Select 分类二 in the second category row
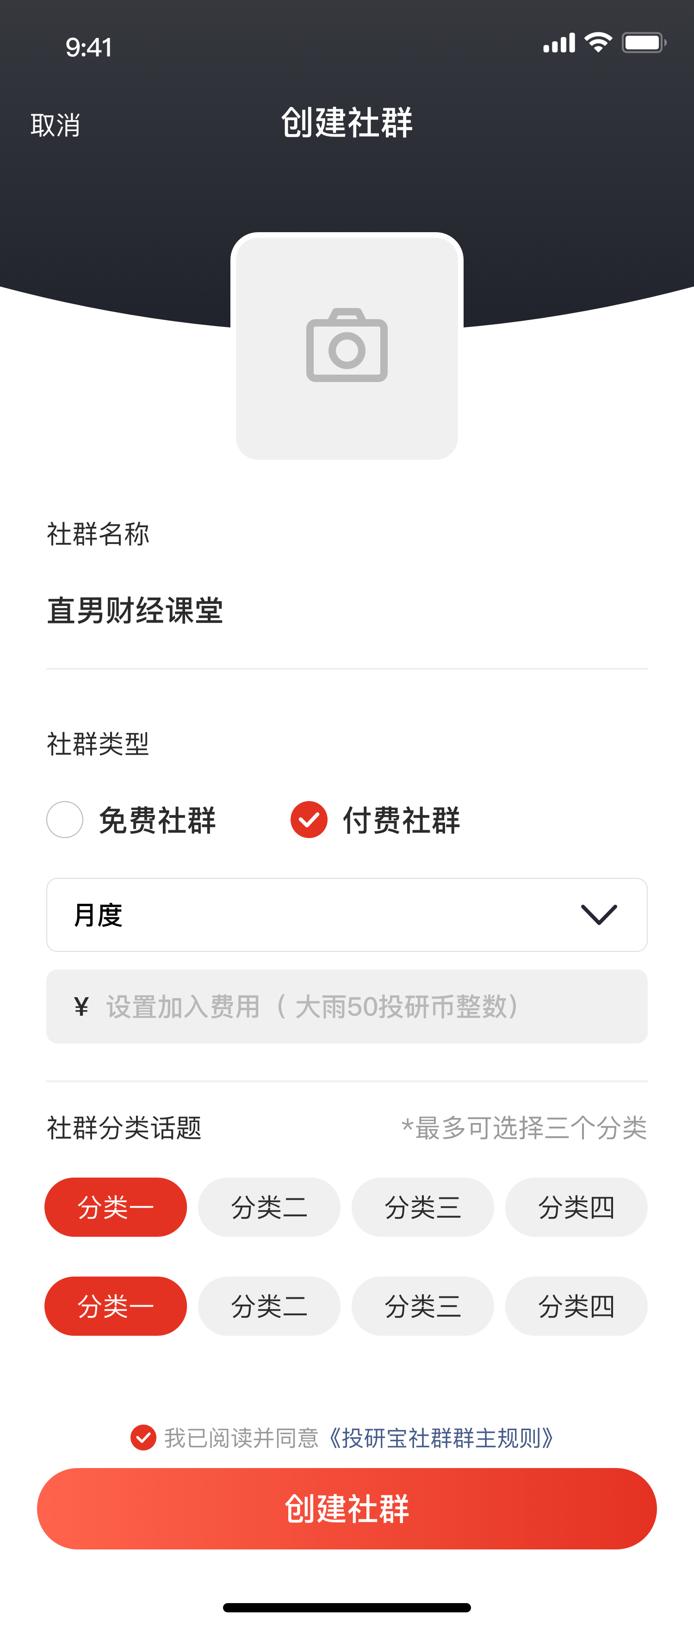Viewport: 694px width, 1629px height. 269,1306
